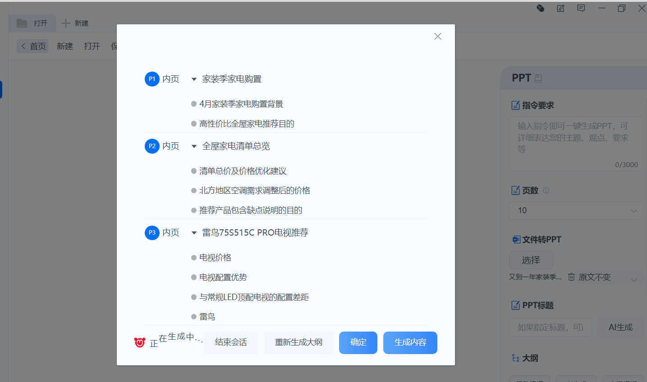Open the 页数 dropdown showing 10

(576, 210)
